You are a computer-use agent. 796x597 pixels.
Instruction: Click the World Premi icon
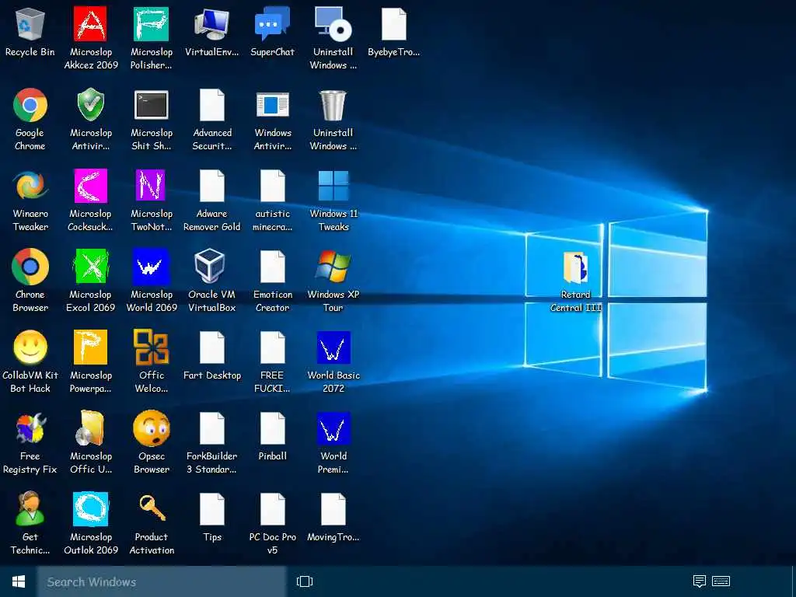pos(333,428)
